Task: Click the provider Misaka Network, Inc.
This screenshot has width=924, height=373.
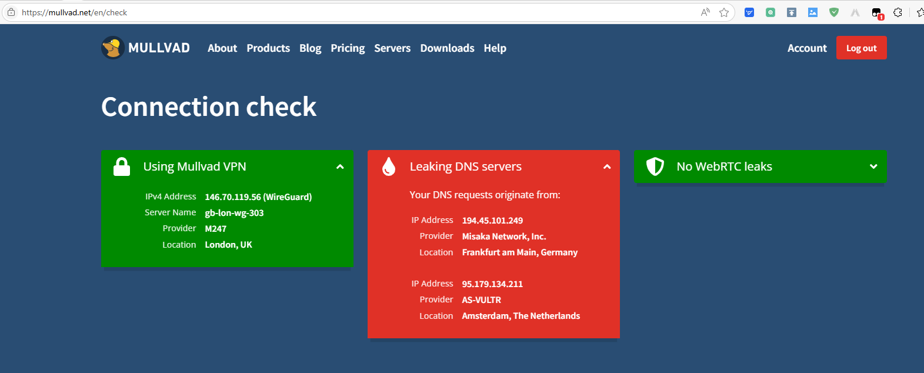Action: click(504, 237)
